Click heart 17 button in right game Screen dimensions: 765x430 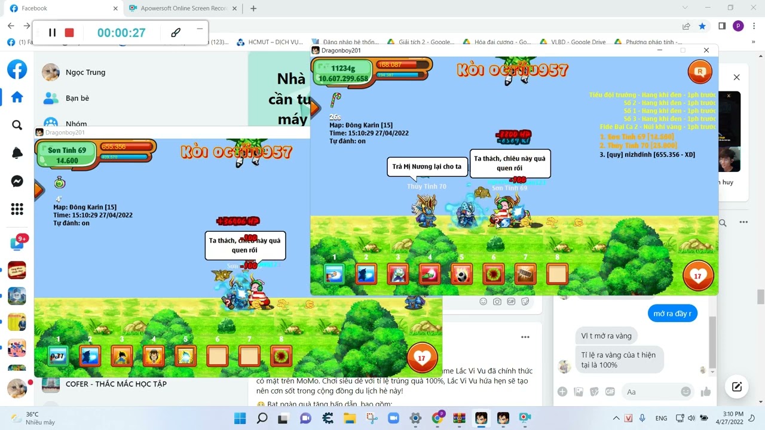[x=697, y=276]
